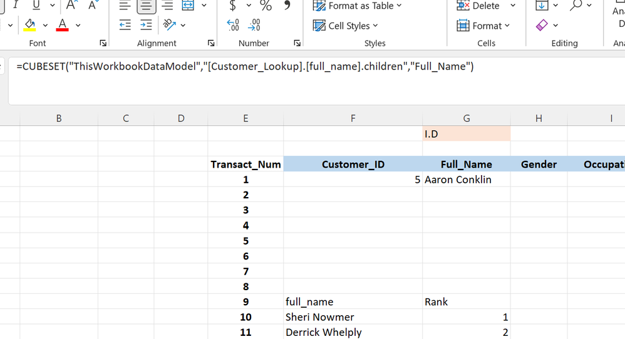The height and width of the screenshot is (339, 625).
Task: Align text to the right
Action: point(167,5)
